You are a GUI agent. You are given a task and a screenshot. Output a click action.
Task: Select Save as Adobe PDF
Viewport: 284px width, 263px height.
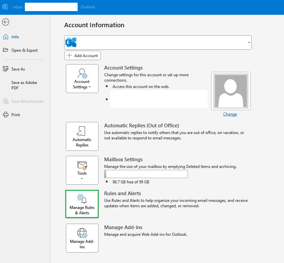point(24,85)
